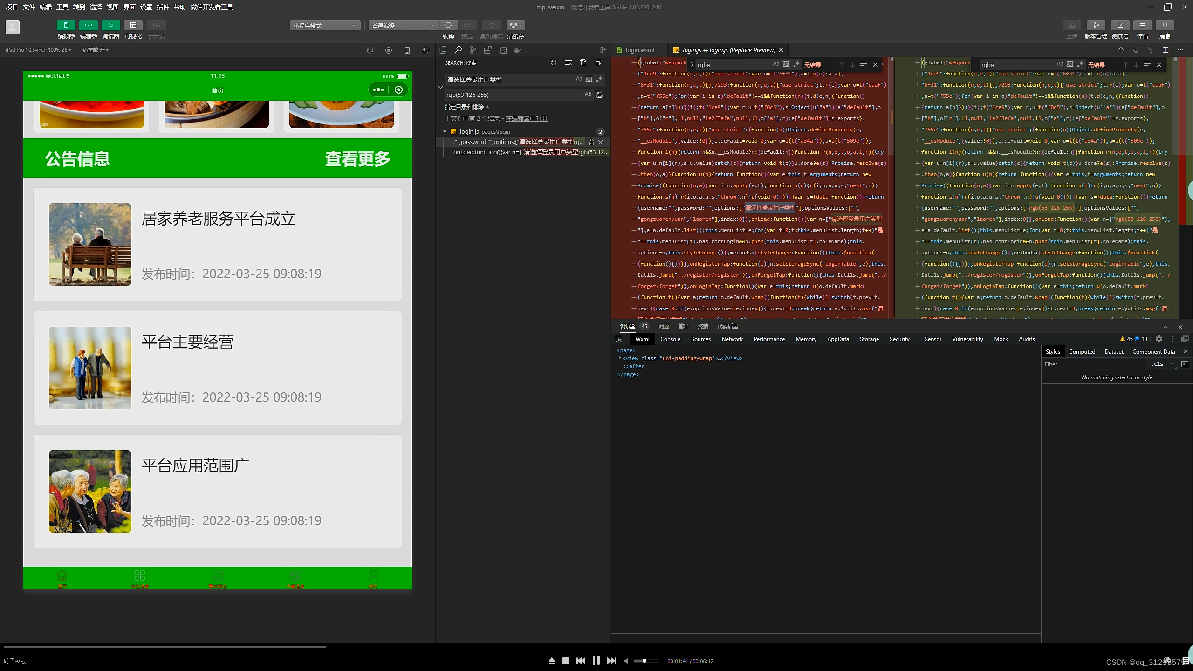The image size is (1193, 671).
Task: Collapse login.js search result tree
Action: click(445, 132)
